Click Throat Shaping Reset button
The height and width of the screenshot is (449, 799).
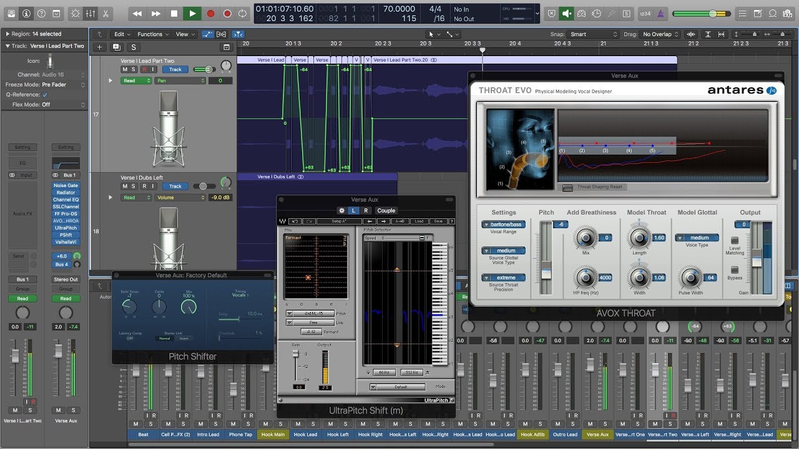tap(567, 187)
